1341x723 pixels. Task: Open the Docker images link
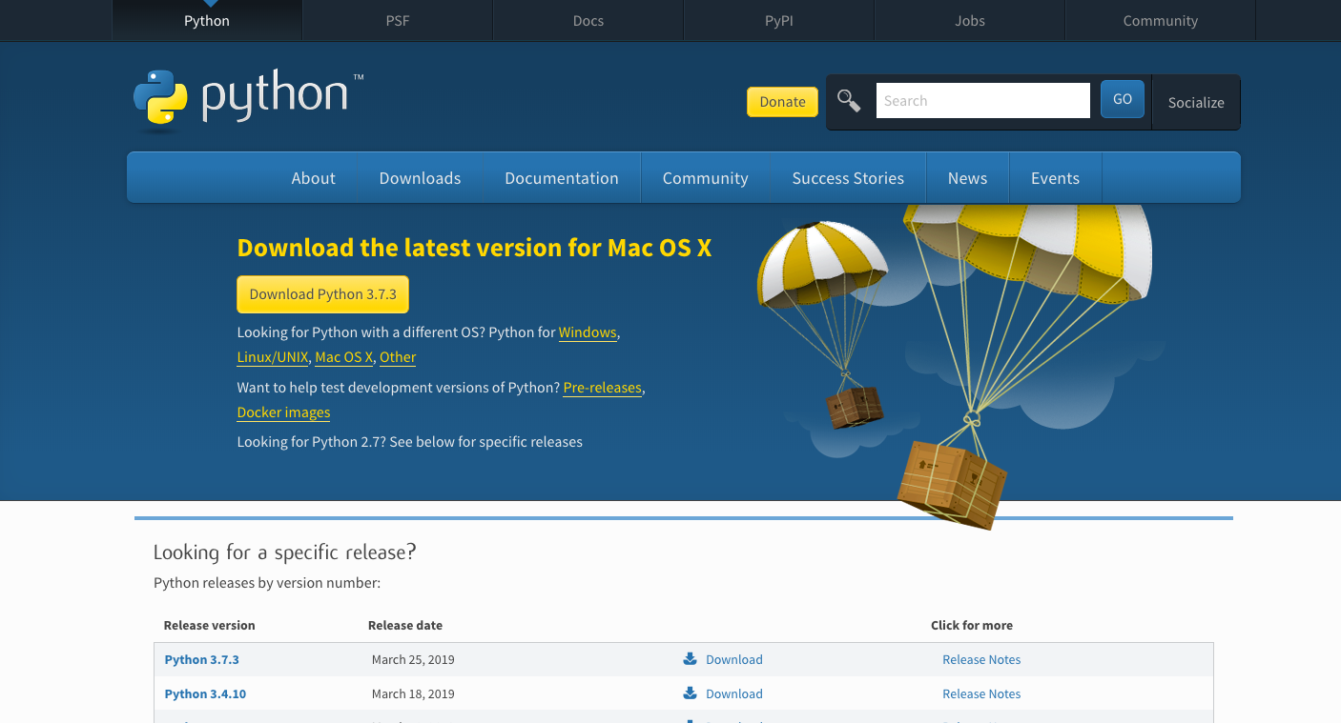click(283, 412)
